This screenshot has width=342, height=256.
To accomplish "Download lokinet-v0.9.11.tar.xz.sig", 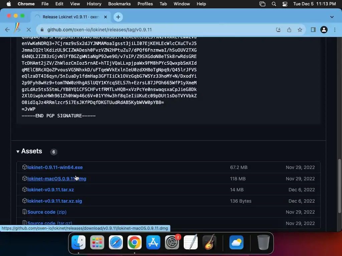I will 55,201.
